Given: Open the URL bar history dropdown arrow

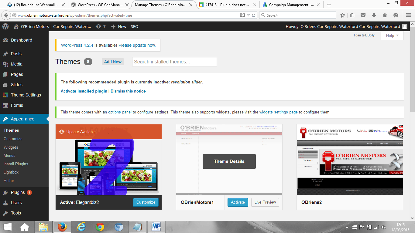Looking at the screenshot, I should pyautogui.click(x=248, y=15).
